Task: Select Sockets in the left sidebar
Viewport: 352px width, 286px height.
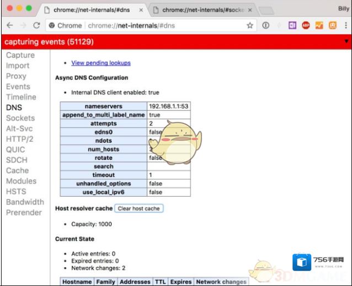Action: pos(20,118)
